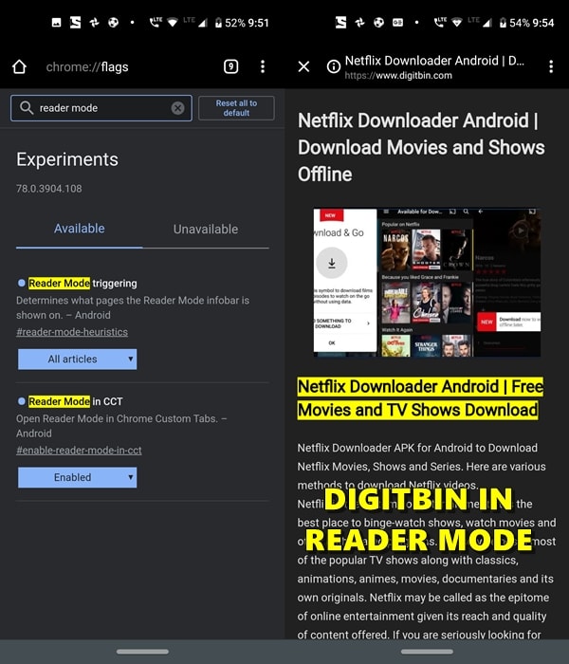Click blue dot beside Reader Mode triggering
Image resolution: width=569 pixels, height=664 pixels.
[22, 283]
